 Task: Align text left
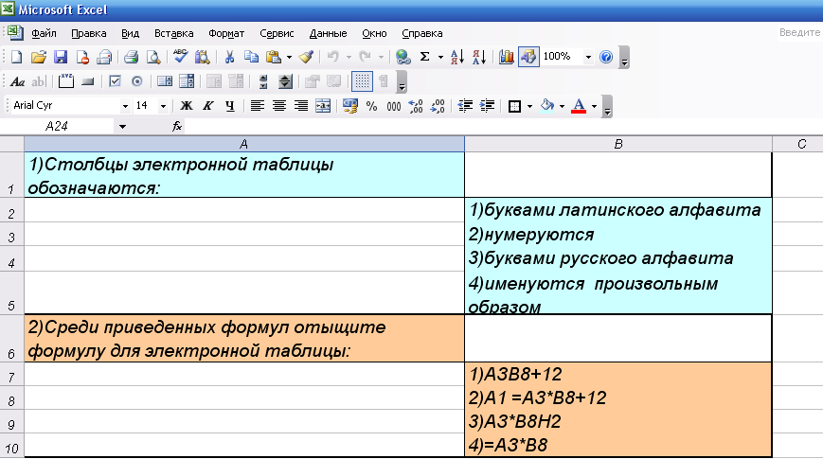257,106
